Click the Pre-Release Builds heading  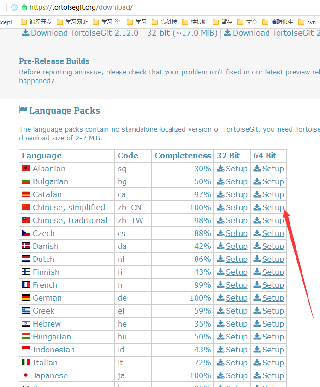tap(54, 61)
